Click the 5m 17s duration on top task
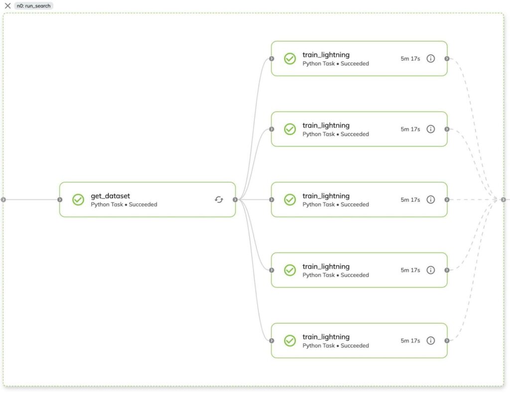This screenshot has height=398, width=510. [x=410, y=58]
